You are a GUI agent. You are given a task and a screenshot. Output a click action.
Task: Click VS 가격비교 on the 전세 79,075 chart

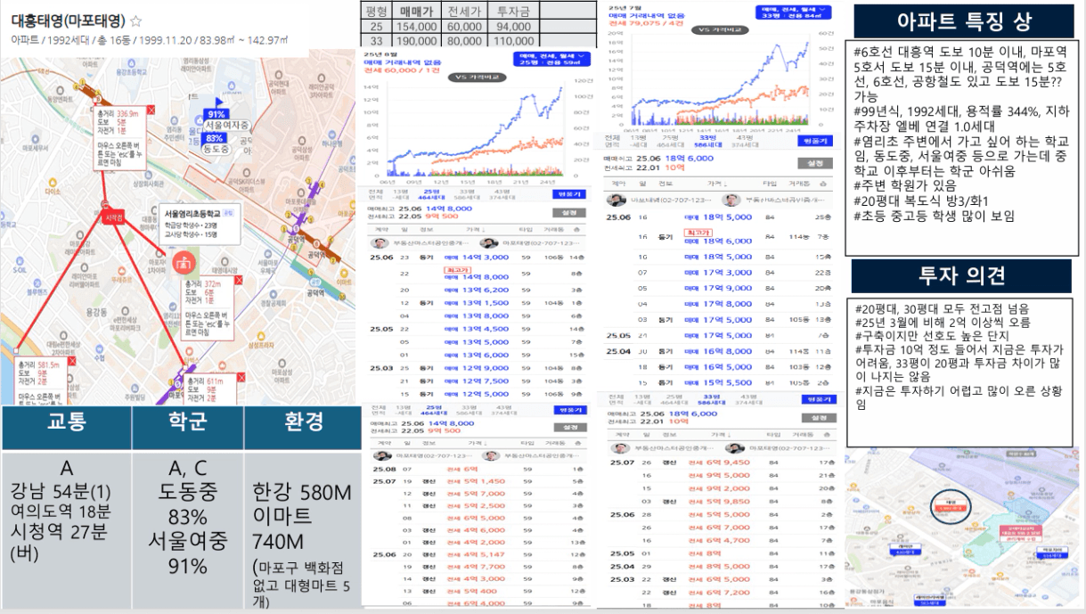(720, 29)
